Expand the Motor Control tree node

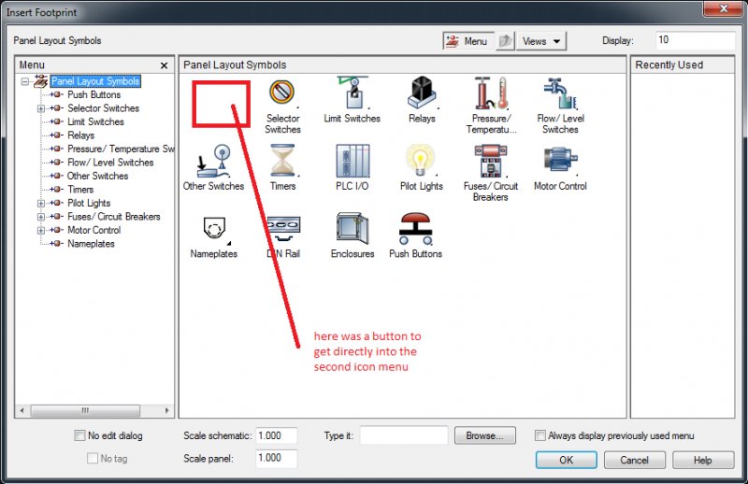(41, 230)
